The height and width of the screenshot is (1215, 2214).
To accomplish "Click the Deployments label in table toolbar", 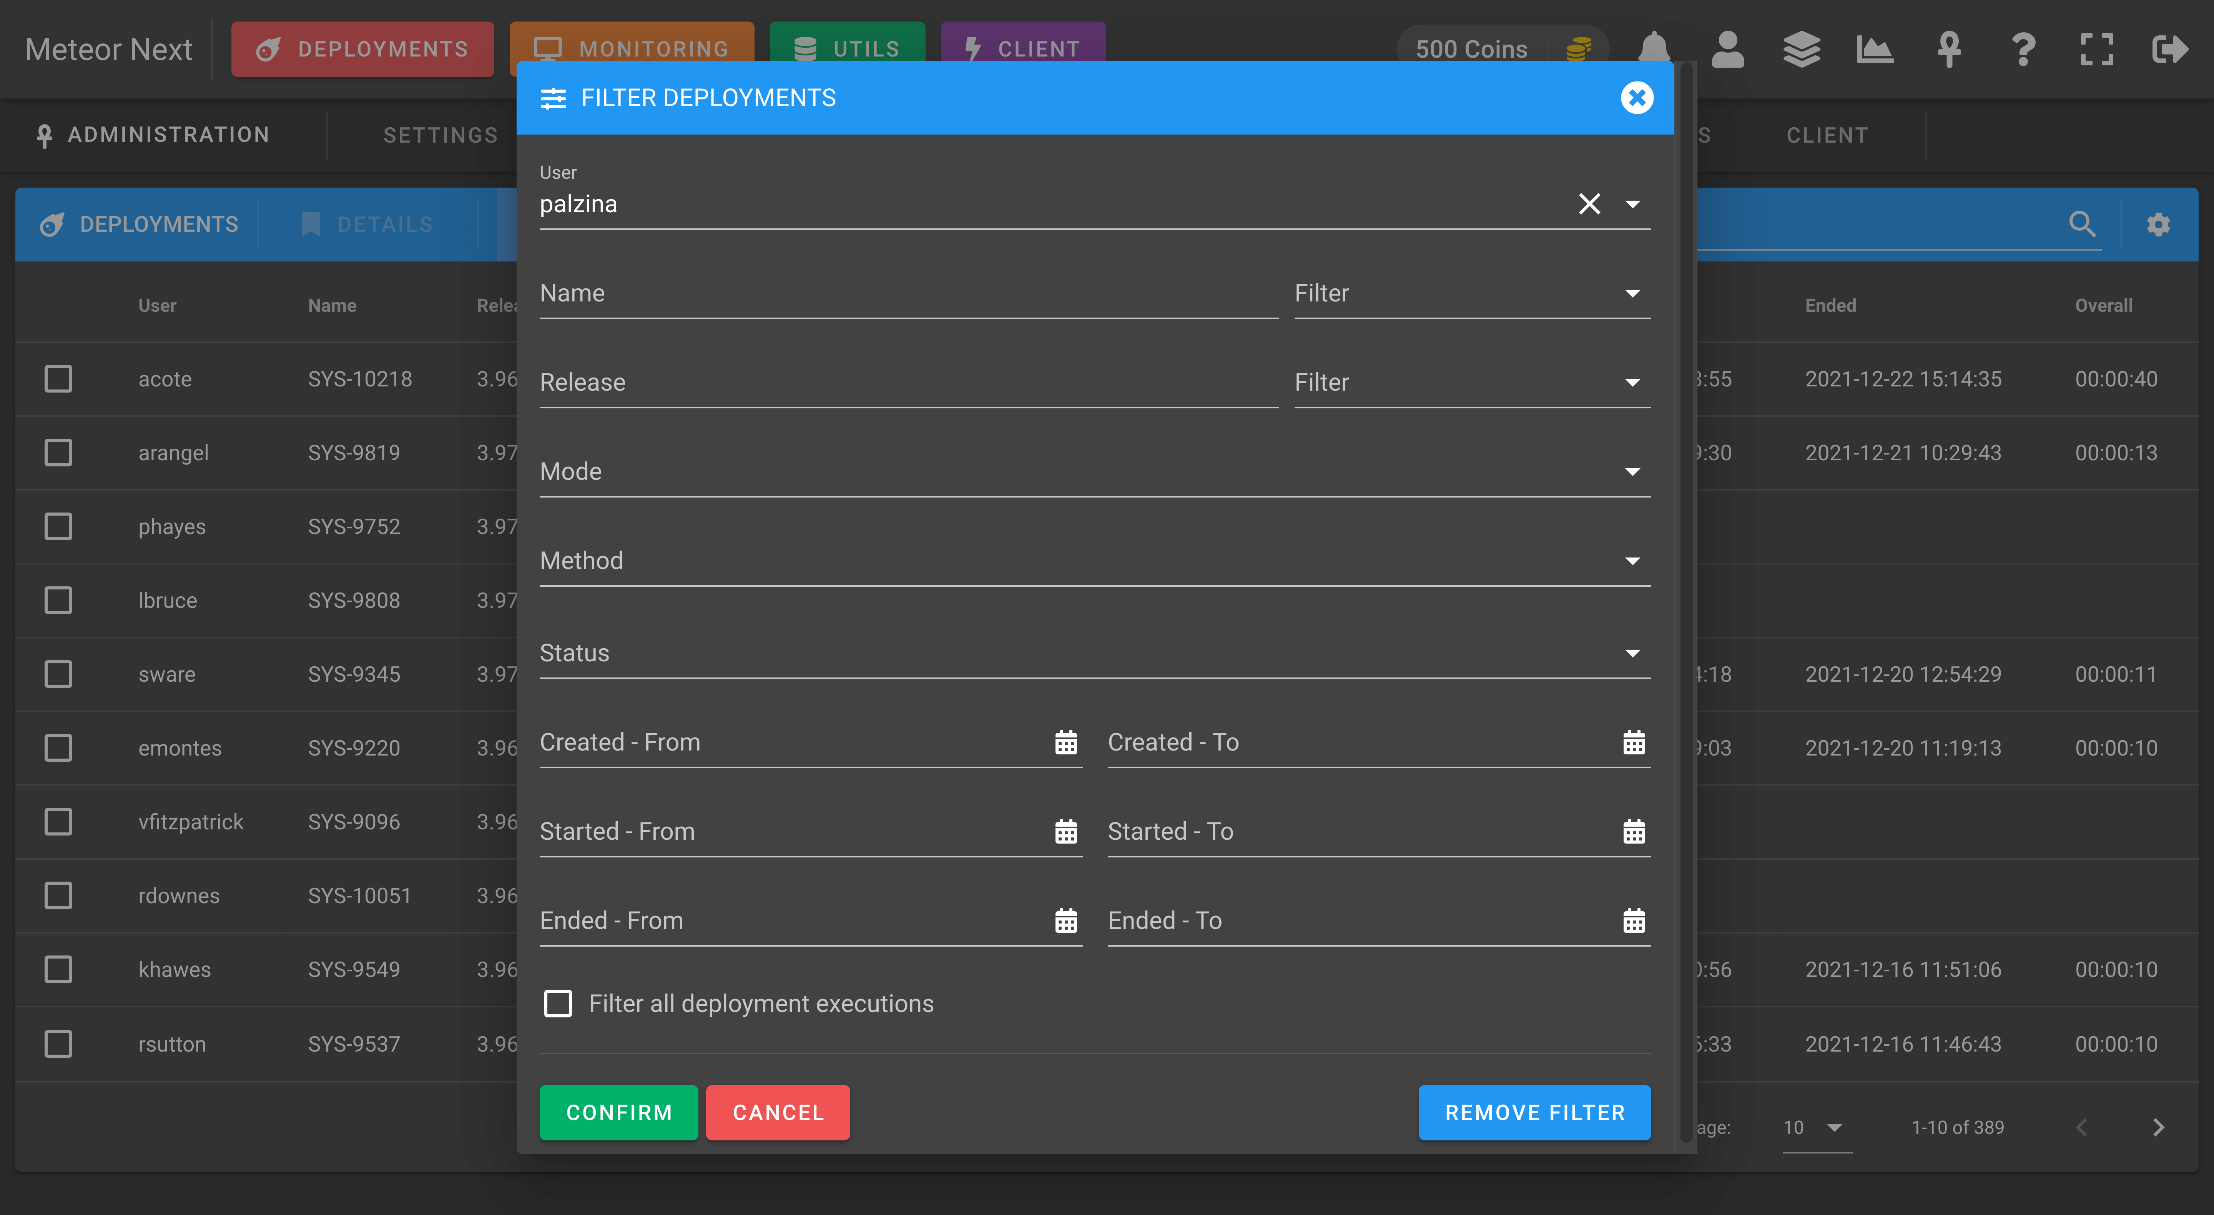I will 159,225.
